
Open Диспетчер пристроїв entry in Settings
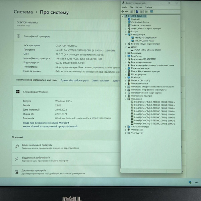coord(66,172)
